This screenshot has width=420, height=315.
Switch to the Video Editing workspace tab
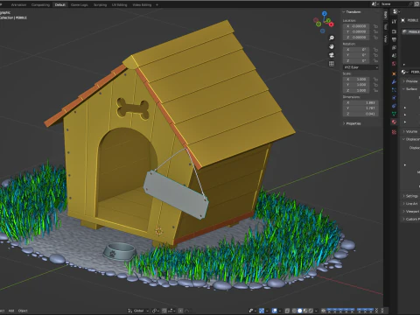pos(142,4)
